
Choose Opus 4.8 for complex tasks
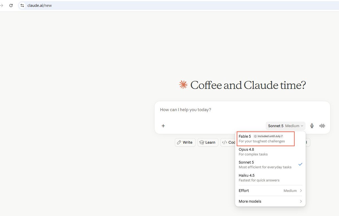point(270,152)
